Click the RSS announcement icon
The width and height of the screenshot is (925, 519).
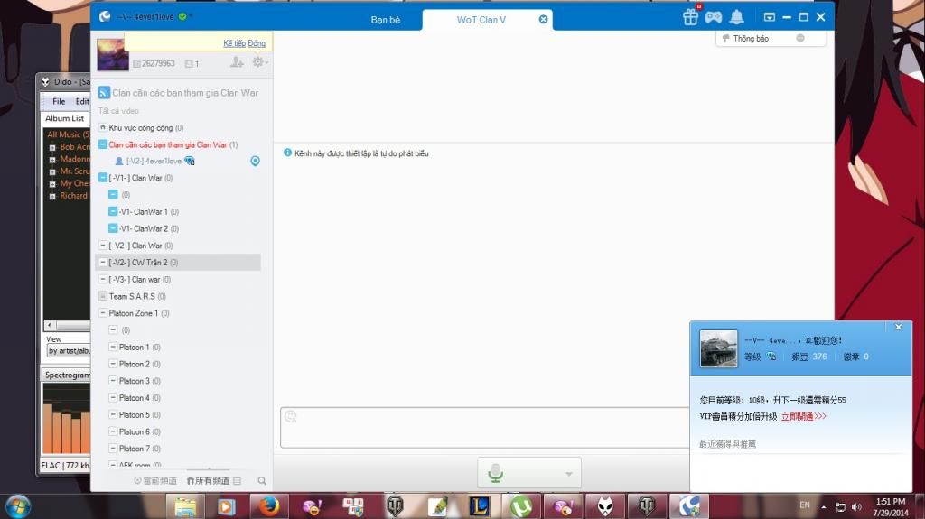tap(104, 93)
